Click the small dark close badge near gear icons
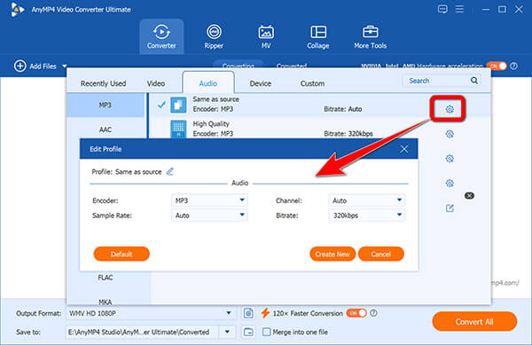Image resolution: width=532 pixels, height=345 pixels. point(469,195)
